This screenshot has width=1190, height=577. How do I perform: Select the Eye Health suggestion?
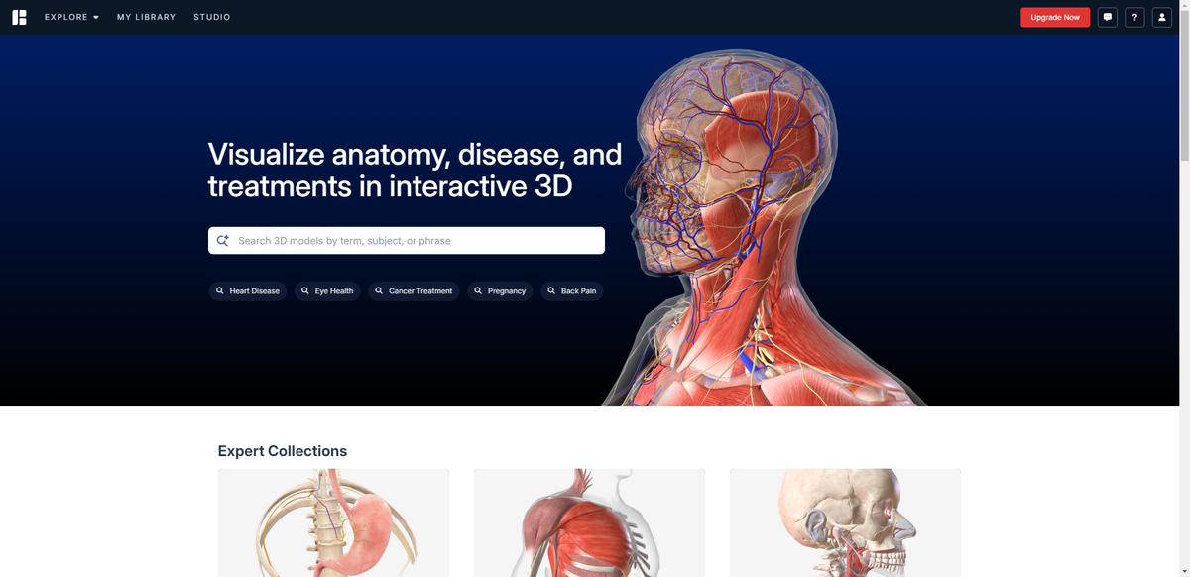(x=327, y=290)
